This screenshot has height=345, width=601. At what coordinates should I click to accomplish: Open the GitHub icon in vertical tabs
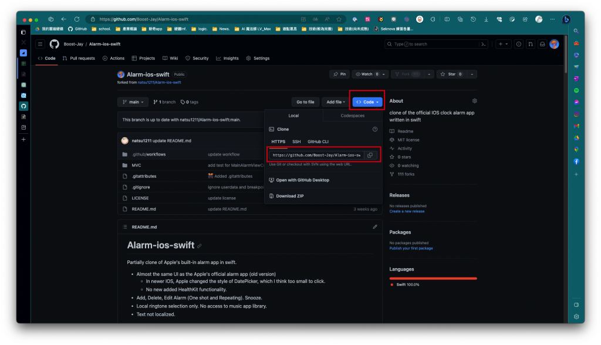(x=23, y=106)
